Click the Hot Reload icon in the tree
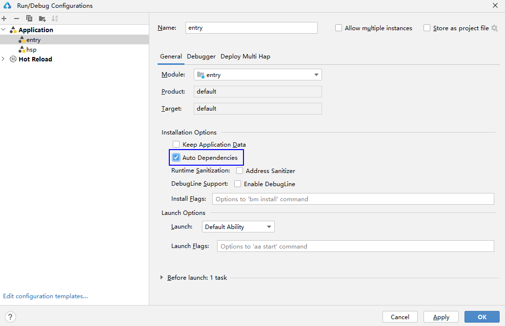The width and height of the screenshot is (505, 326). (12, 59)
